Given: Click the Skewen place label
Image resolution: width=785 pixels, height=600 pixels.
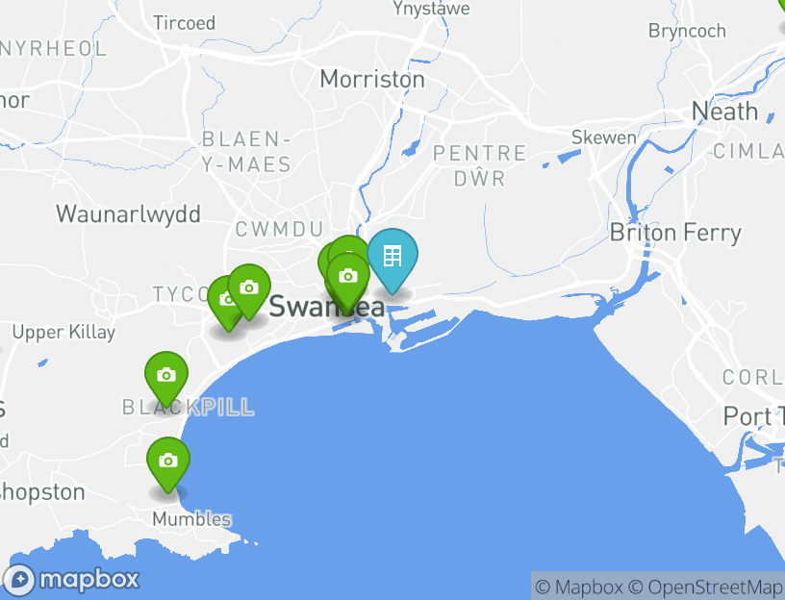Looking at the screenshot, I should pyautogui.click(x=604, y=137).
